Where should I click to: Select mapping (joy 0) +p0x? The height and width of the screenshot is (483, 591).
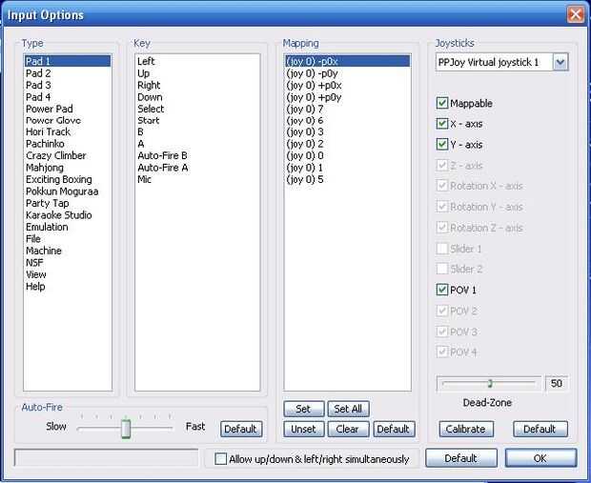pyautogui.click(x=347, y=85)
